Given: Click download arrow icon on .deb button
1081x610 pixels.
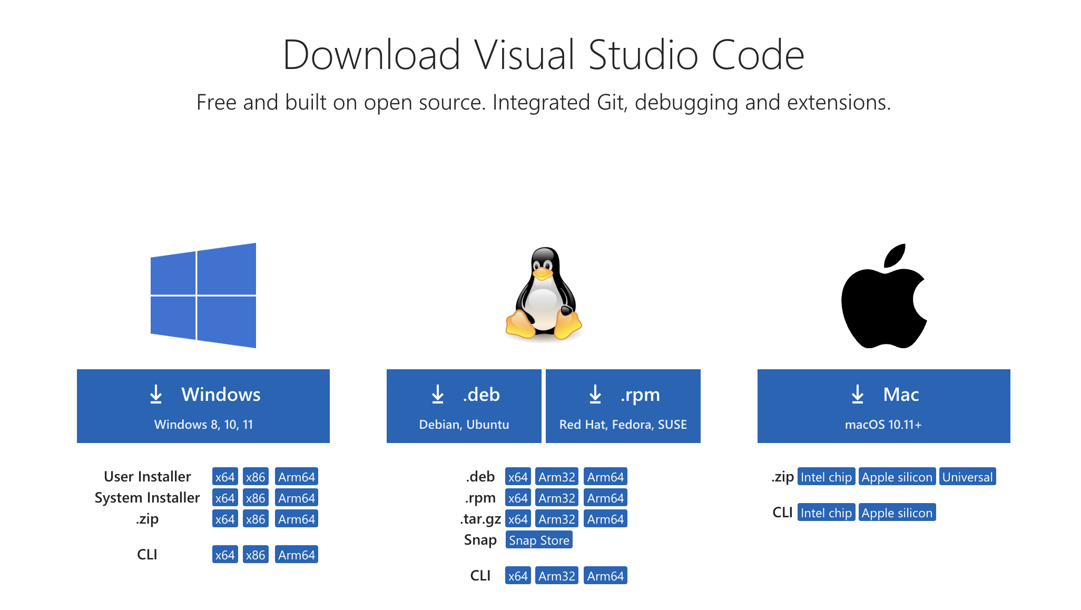Looking at the screenshot, I should point(438,394).
